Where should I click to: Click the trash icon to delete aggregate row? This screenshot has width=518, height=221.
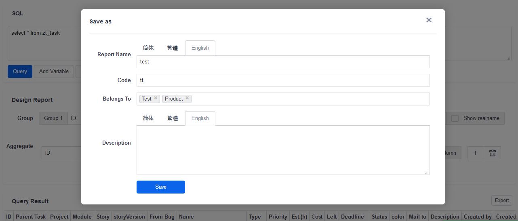click(x=493, y=153)
